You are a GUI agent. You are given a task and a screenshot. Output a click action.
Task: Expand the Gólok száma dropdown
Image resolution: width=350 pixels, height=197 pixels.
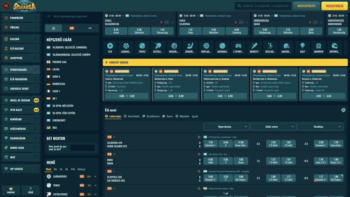tap(273, 127)
